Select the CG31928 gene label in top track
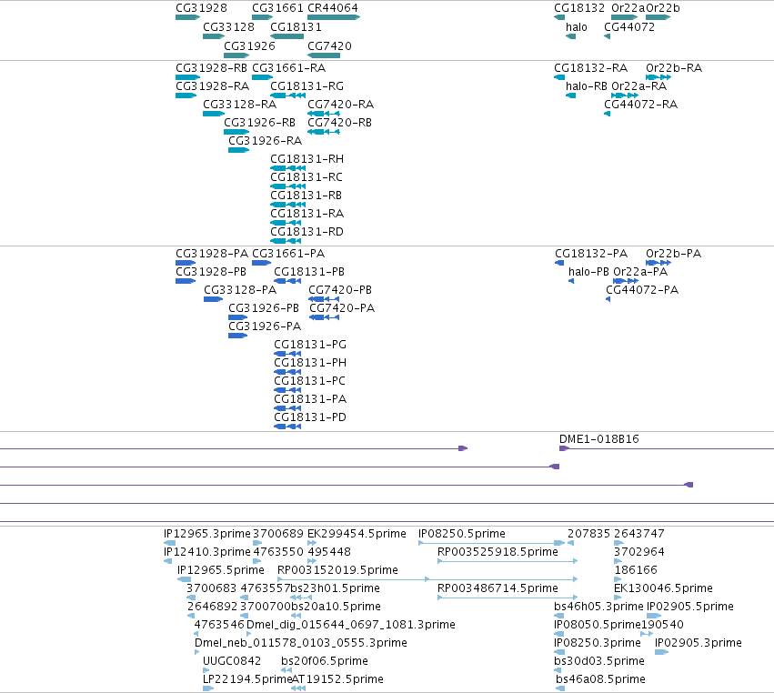The height and width of the screenshot is (693, 774). point(201,8)
